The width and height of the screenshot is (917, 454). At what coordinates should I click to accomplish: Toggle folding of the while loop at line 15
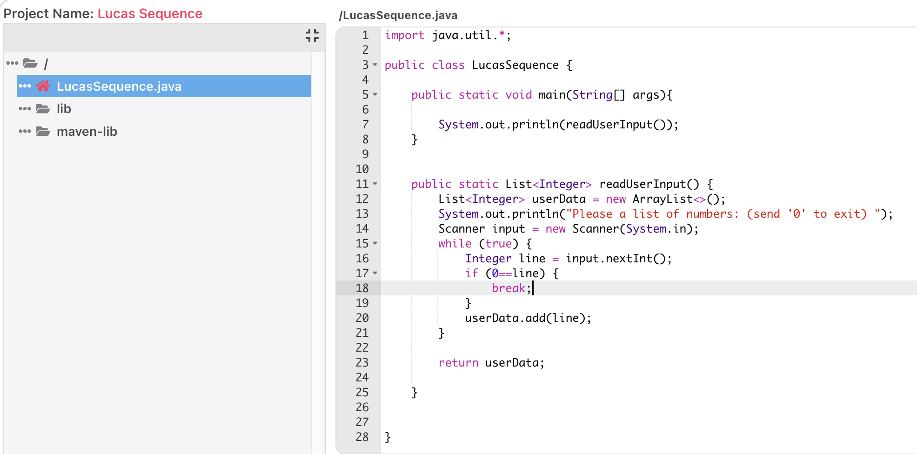pos(375,243)
